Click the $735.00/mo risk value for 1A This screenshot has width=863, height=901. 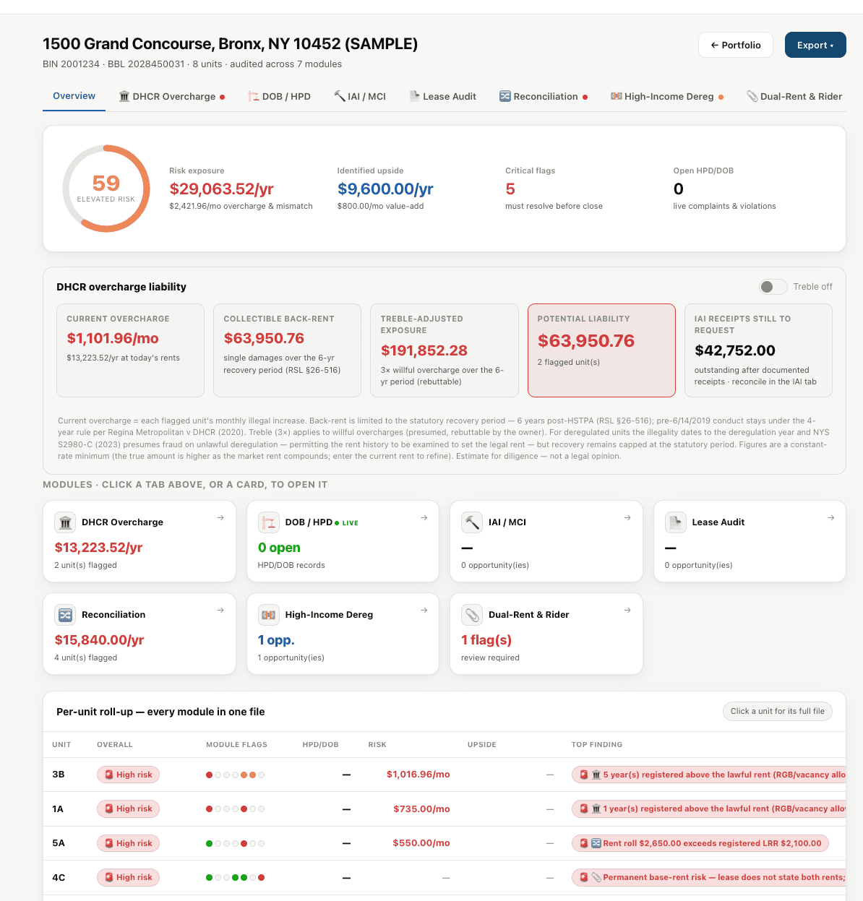(x=421, y=809)
